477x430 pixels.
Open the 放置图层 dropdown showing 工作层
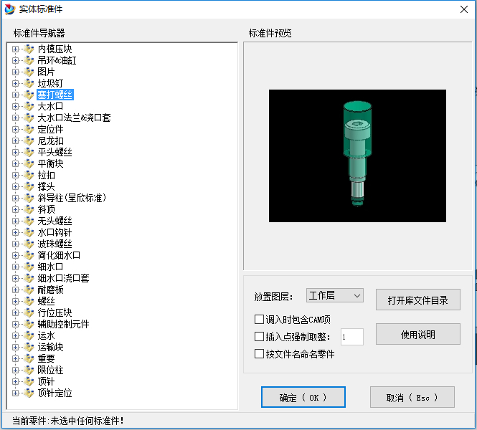335,295
